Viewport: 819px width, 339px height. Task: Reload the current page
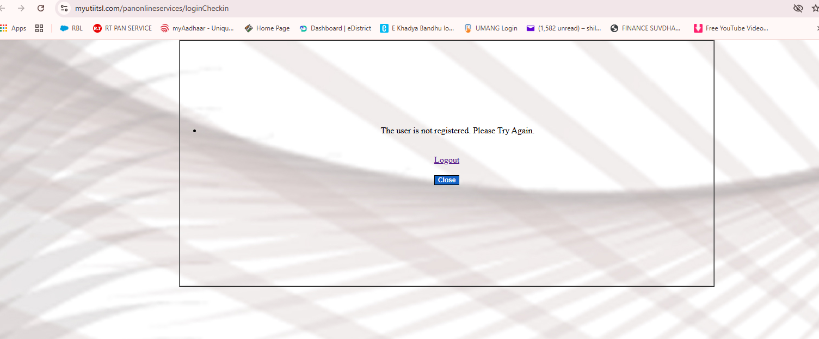(41, 8)
